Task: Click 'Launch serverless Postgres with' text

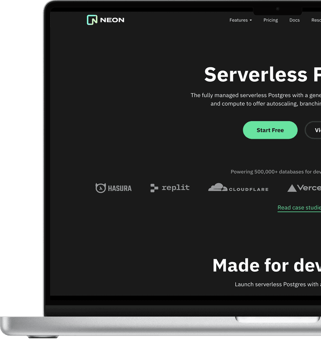Action: [276, 284]
